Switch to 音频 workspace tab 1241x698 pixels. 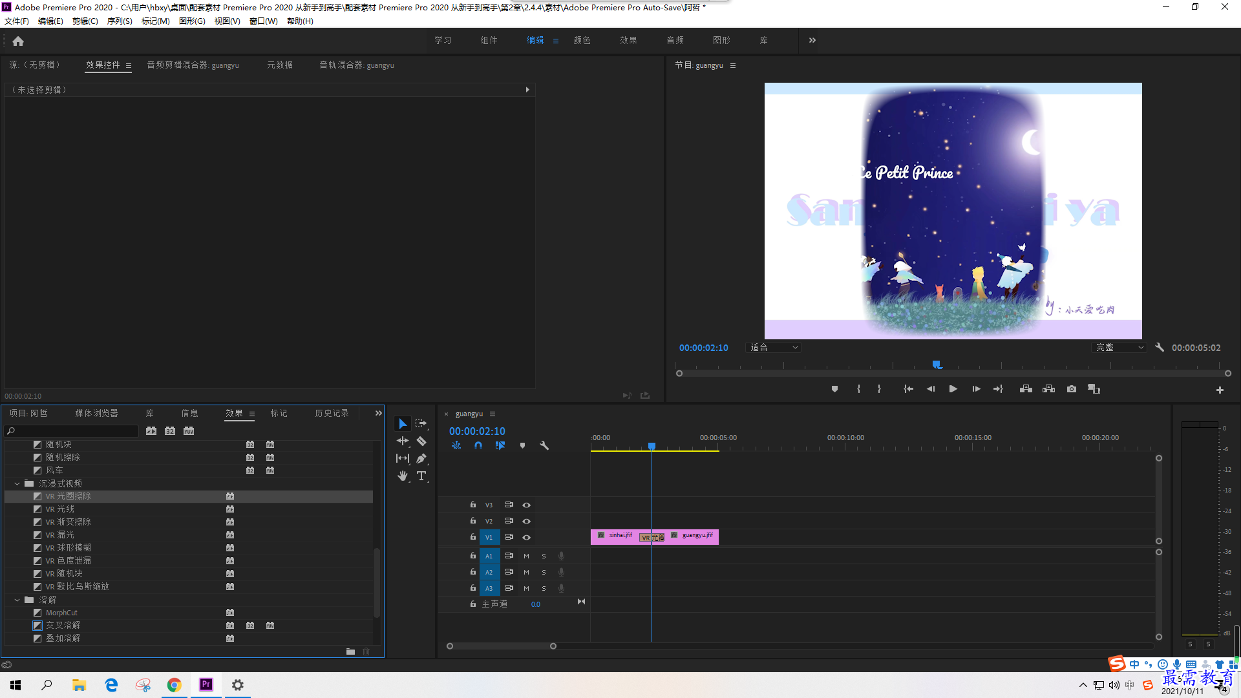coord(675,40)
